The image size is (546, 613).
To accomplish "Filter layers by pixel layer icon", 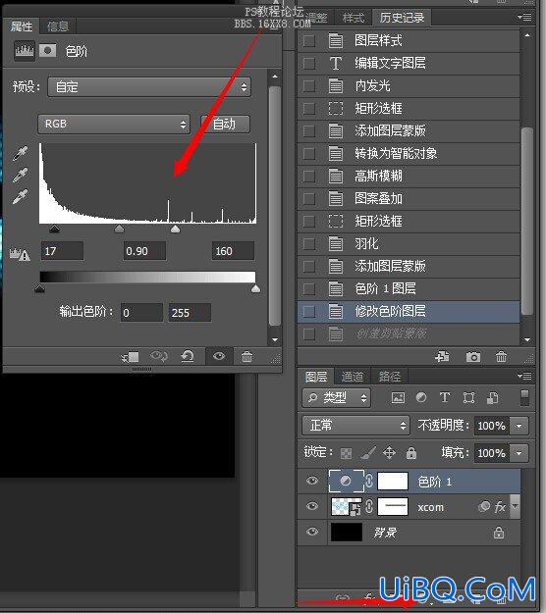I will point(398,397).
